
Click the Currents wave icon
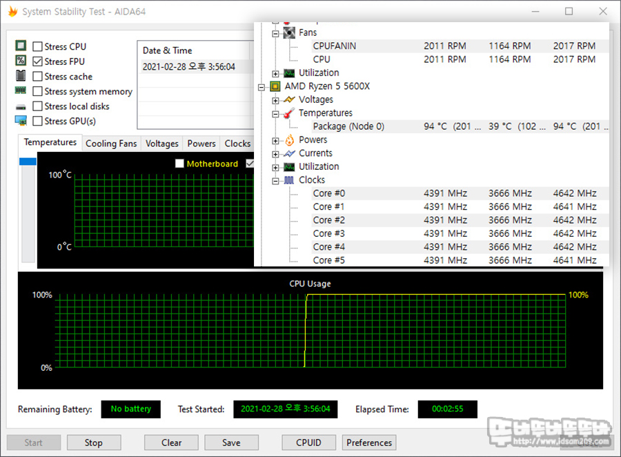tap(289, 153)
